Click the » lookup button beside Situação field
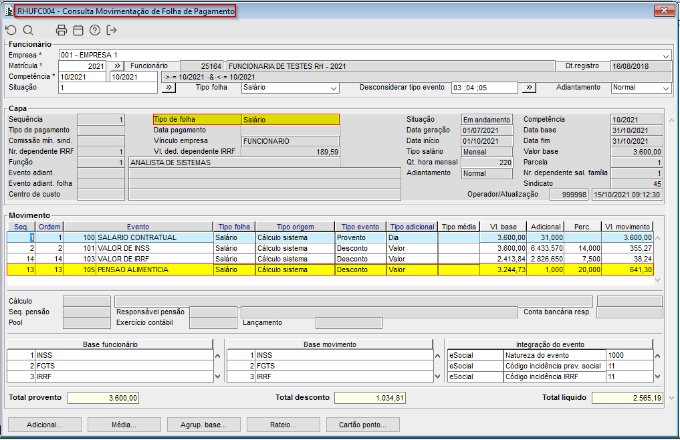Image resolution: width=680 pixels, height=440 pixels. (168, 88)
